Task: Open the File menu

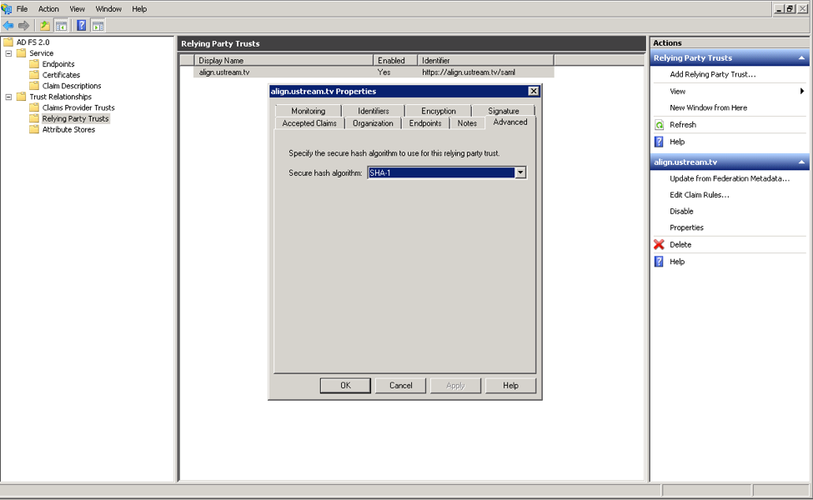Action: [23, 9]
